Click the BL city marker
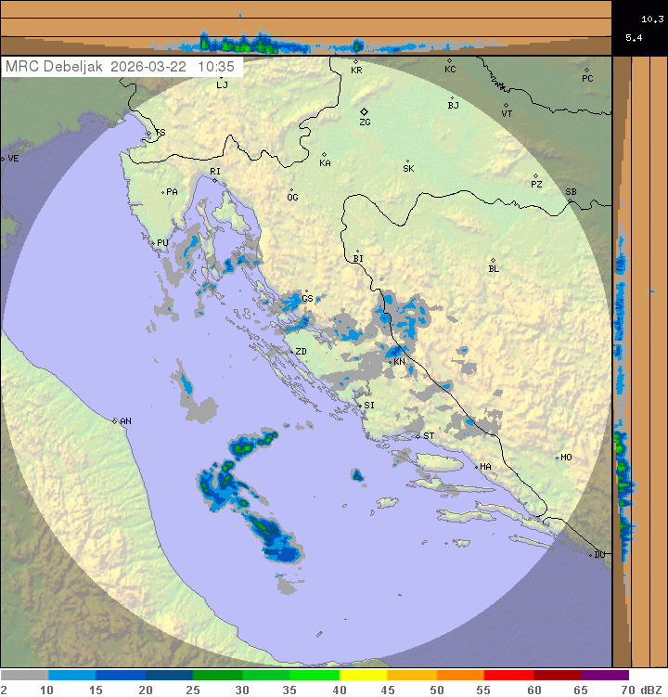The image size is (668, 697). (x=494, y=261)
